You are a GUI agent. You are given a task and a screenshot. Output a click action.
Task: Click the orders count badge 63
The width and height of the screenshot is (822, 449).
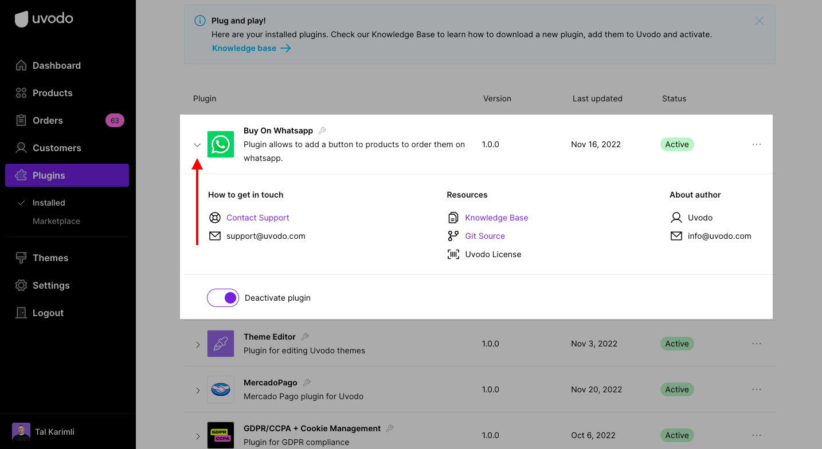click(115, 120)
